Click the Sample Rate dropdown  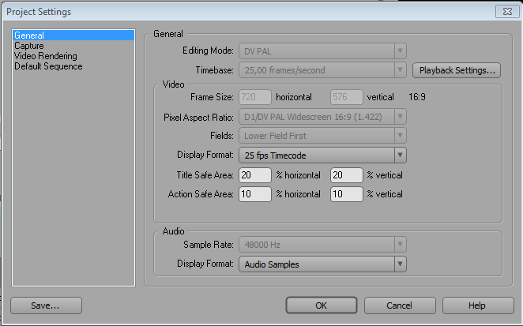coord(322,245)
